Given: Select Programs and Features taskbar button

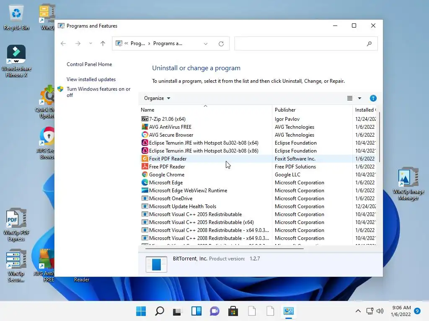Looking at the screenshot, I should point(288,311).
